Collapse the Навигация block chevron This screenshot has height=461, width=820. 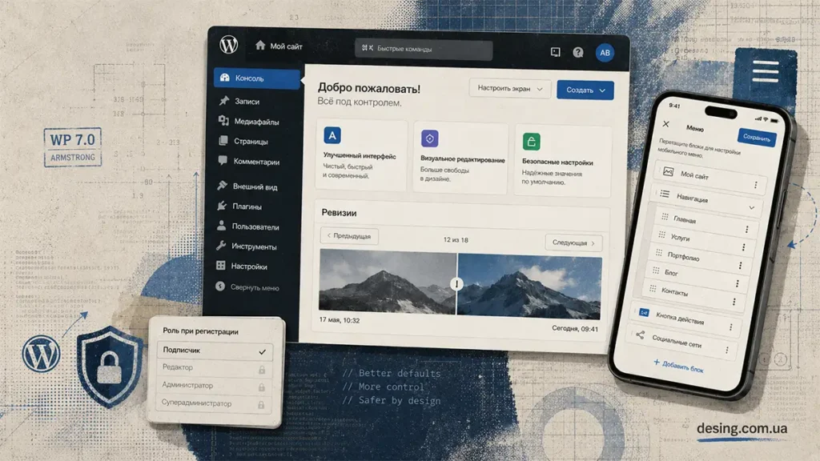coord(751,207)
